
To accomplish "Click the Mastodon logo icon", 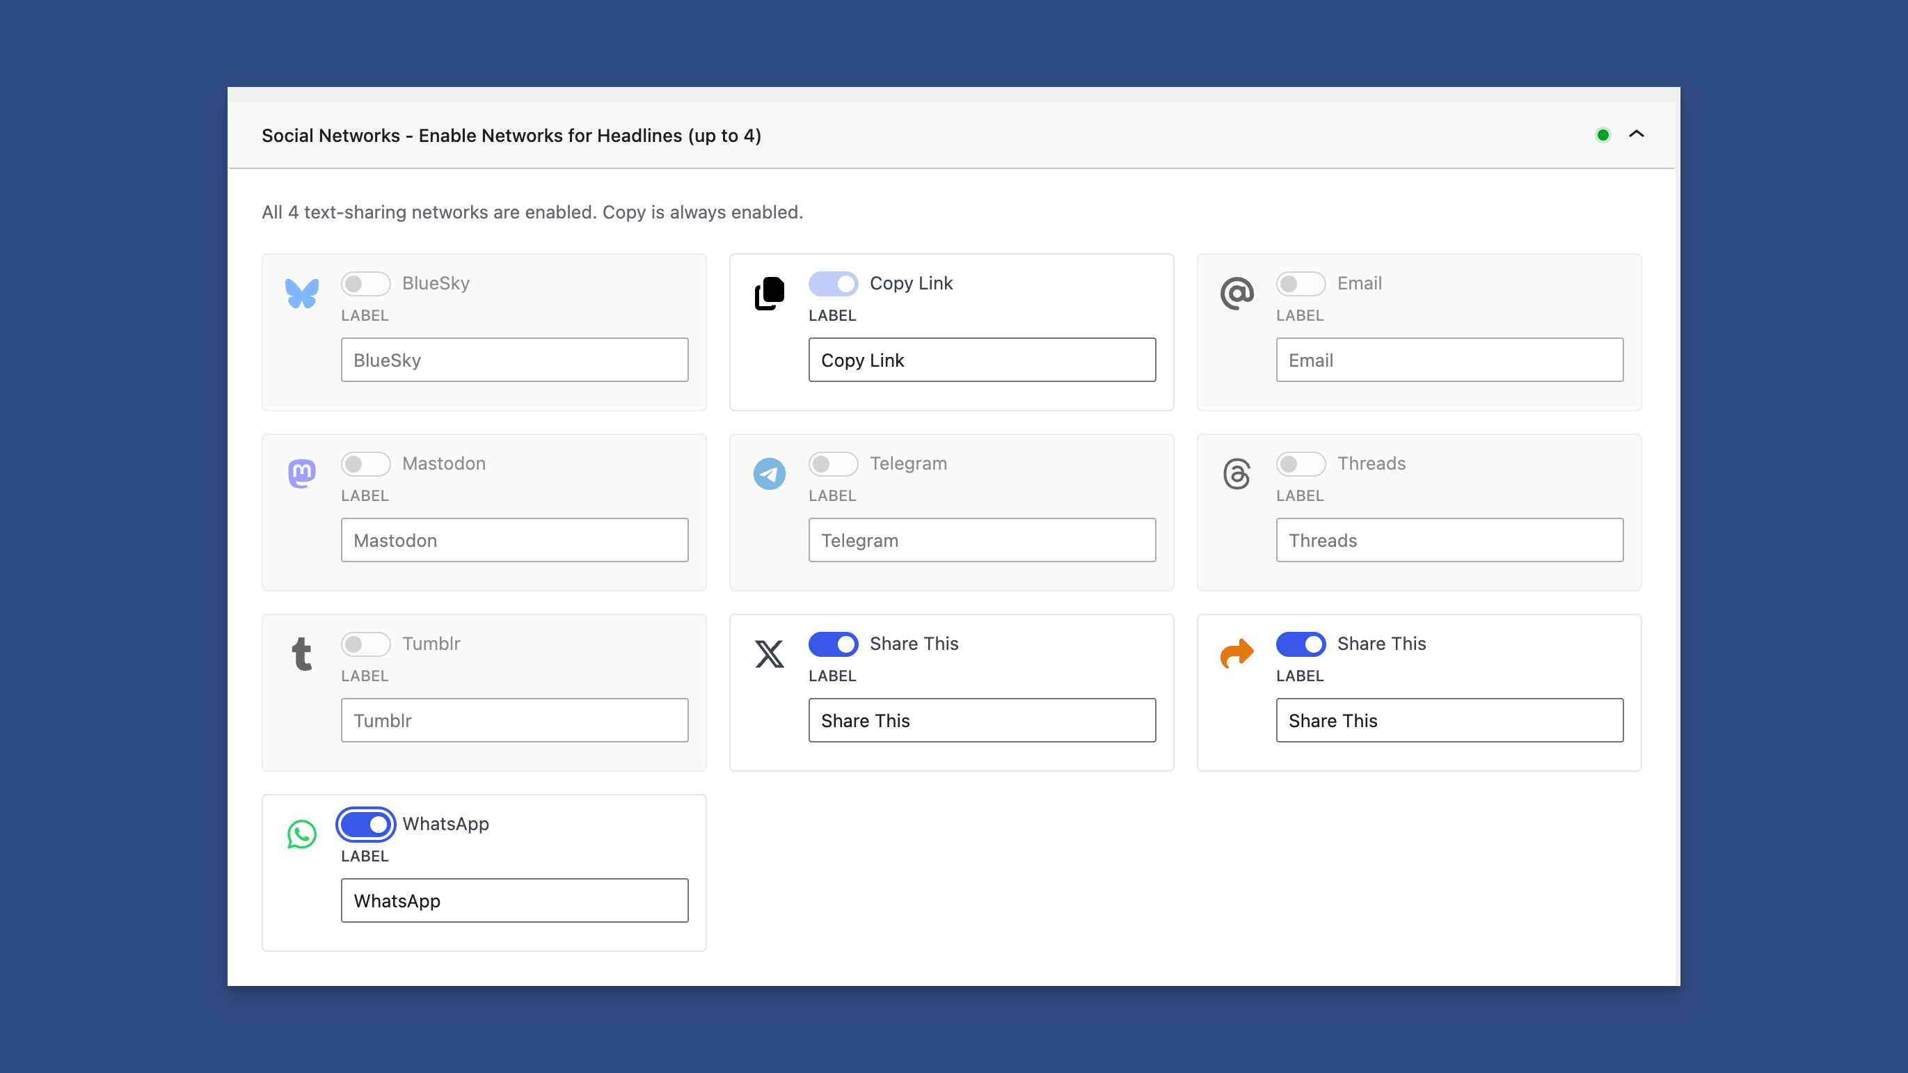I will 301,473.
